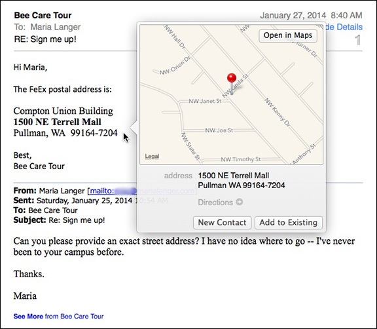Screen dimensions: 377x329
Task: Click the Maria Langer recipient name
Action: pos(56,27)
